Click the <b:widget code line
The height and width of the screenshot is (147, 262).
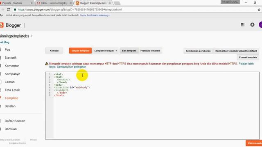(x=61, y=90)
